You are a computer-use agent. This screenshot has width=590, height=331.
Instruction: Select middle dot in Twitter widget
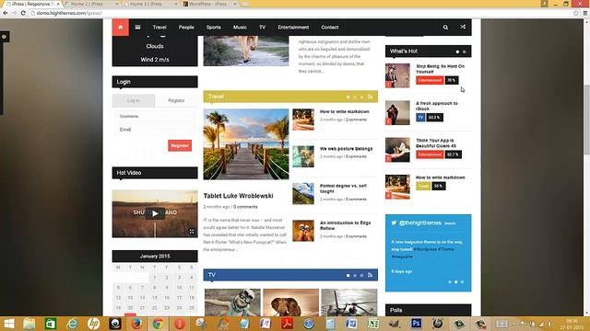[x=456, y=282]
